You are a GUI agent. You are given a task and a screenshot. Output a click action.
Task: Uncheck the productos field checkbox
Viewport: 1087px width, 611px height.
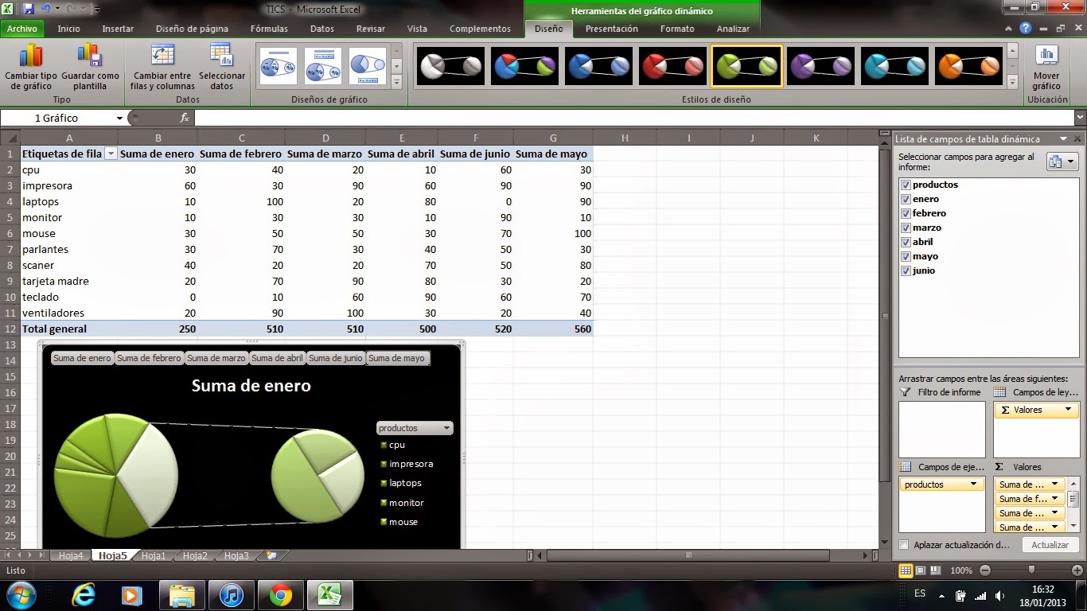[905, 184]
